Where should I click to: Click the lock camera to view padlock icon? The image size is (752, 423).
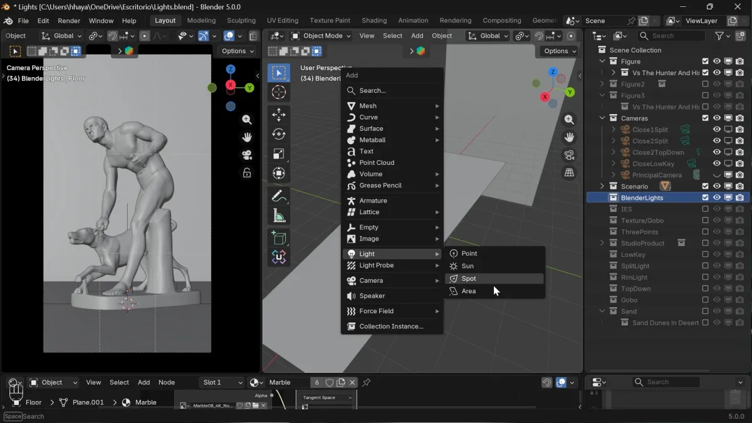[x=247, y=173]
